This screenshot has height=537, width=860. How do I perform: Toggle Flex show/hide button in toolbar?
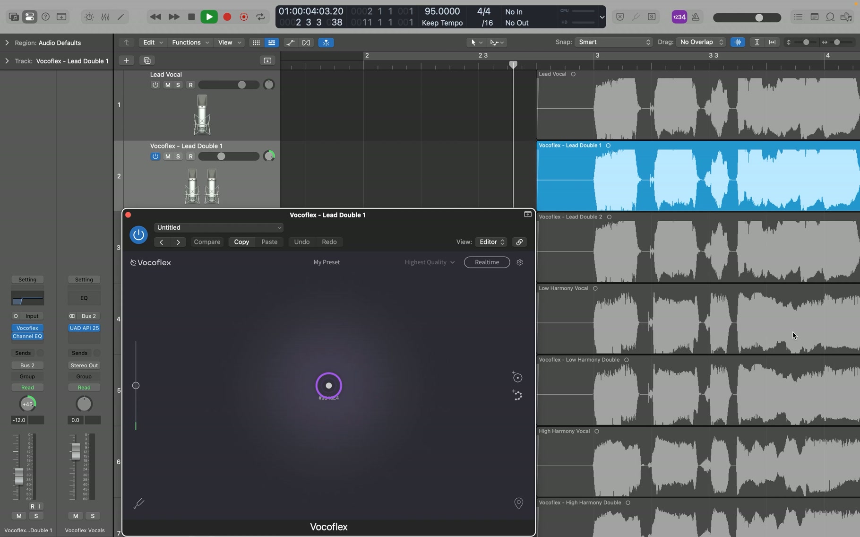coord(306,43)
